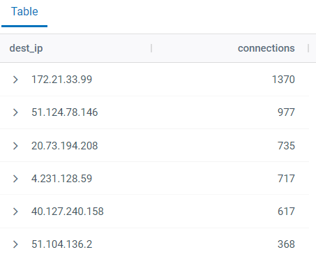
Task: Select the 40.127.240.158 IP address cell
Action: [68, 212]
